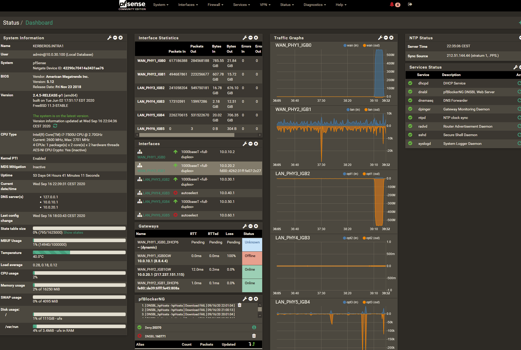
Task: Collapse the Interface Statistics widget
Action: [250, 38]
